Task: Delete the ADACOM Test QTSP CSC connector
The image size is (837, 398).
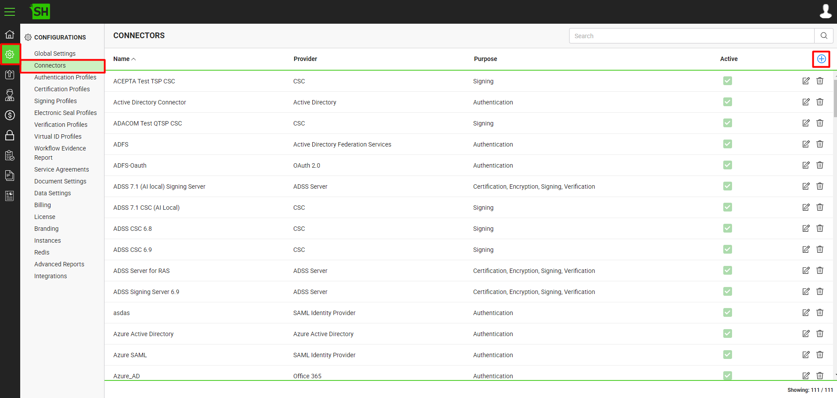Action: [x=820, y=123]
